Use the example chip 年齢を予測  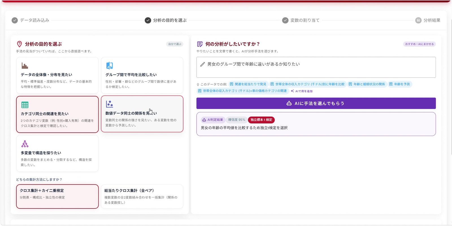coord(399,84)
